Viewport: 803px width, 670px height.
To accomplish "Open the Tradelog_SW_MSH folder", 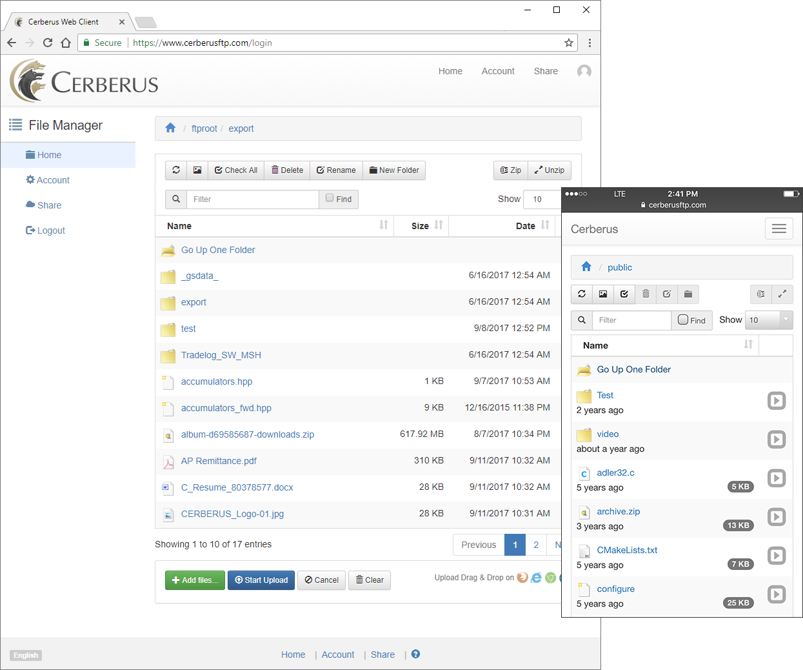I will (x=221, y=355).
